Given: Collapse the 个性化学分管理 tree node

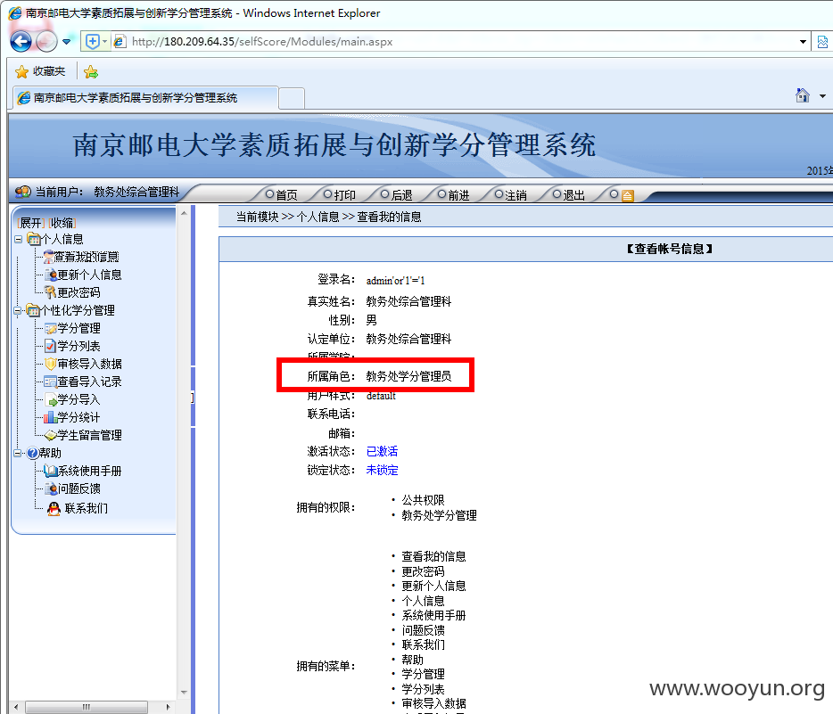Looking at the screenshot, I should (x=18, y=310).
